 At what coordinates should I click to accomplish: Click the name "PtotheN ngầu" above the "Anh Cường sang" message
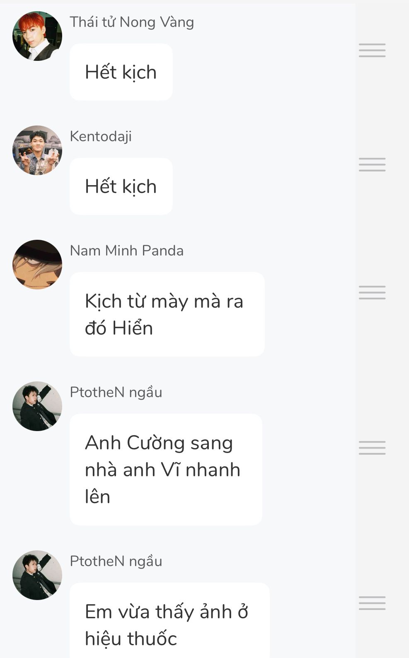click(x=116, y=392)
